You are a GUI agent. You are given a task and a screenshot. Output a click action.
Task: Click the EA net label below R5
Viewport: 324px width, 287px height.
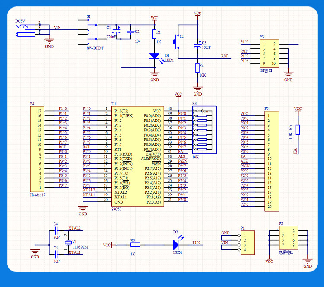click(x=295, y=151)
